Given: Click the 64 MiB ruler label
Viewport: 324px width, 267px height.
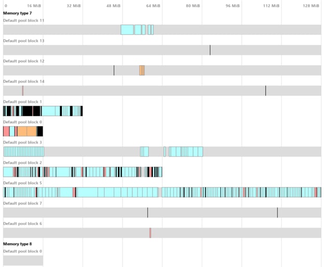Looking at the screenshot, I should 153,6.
